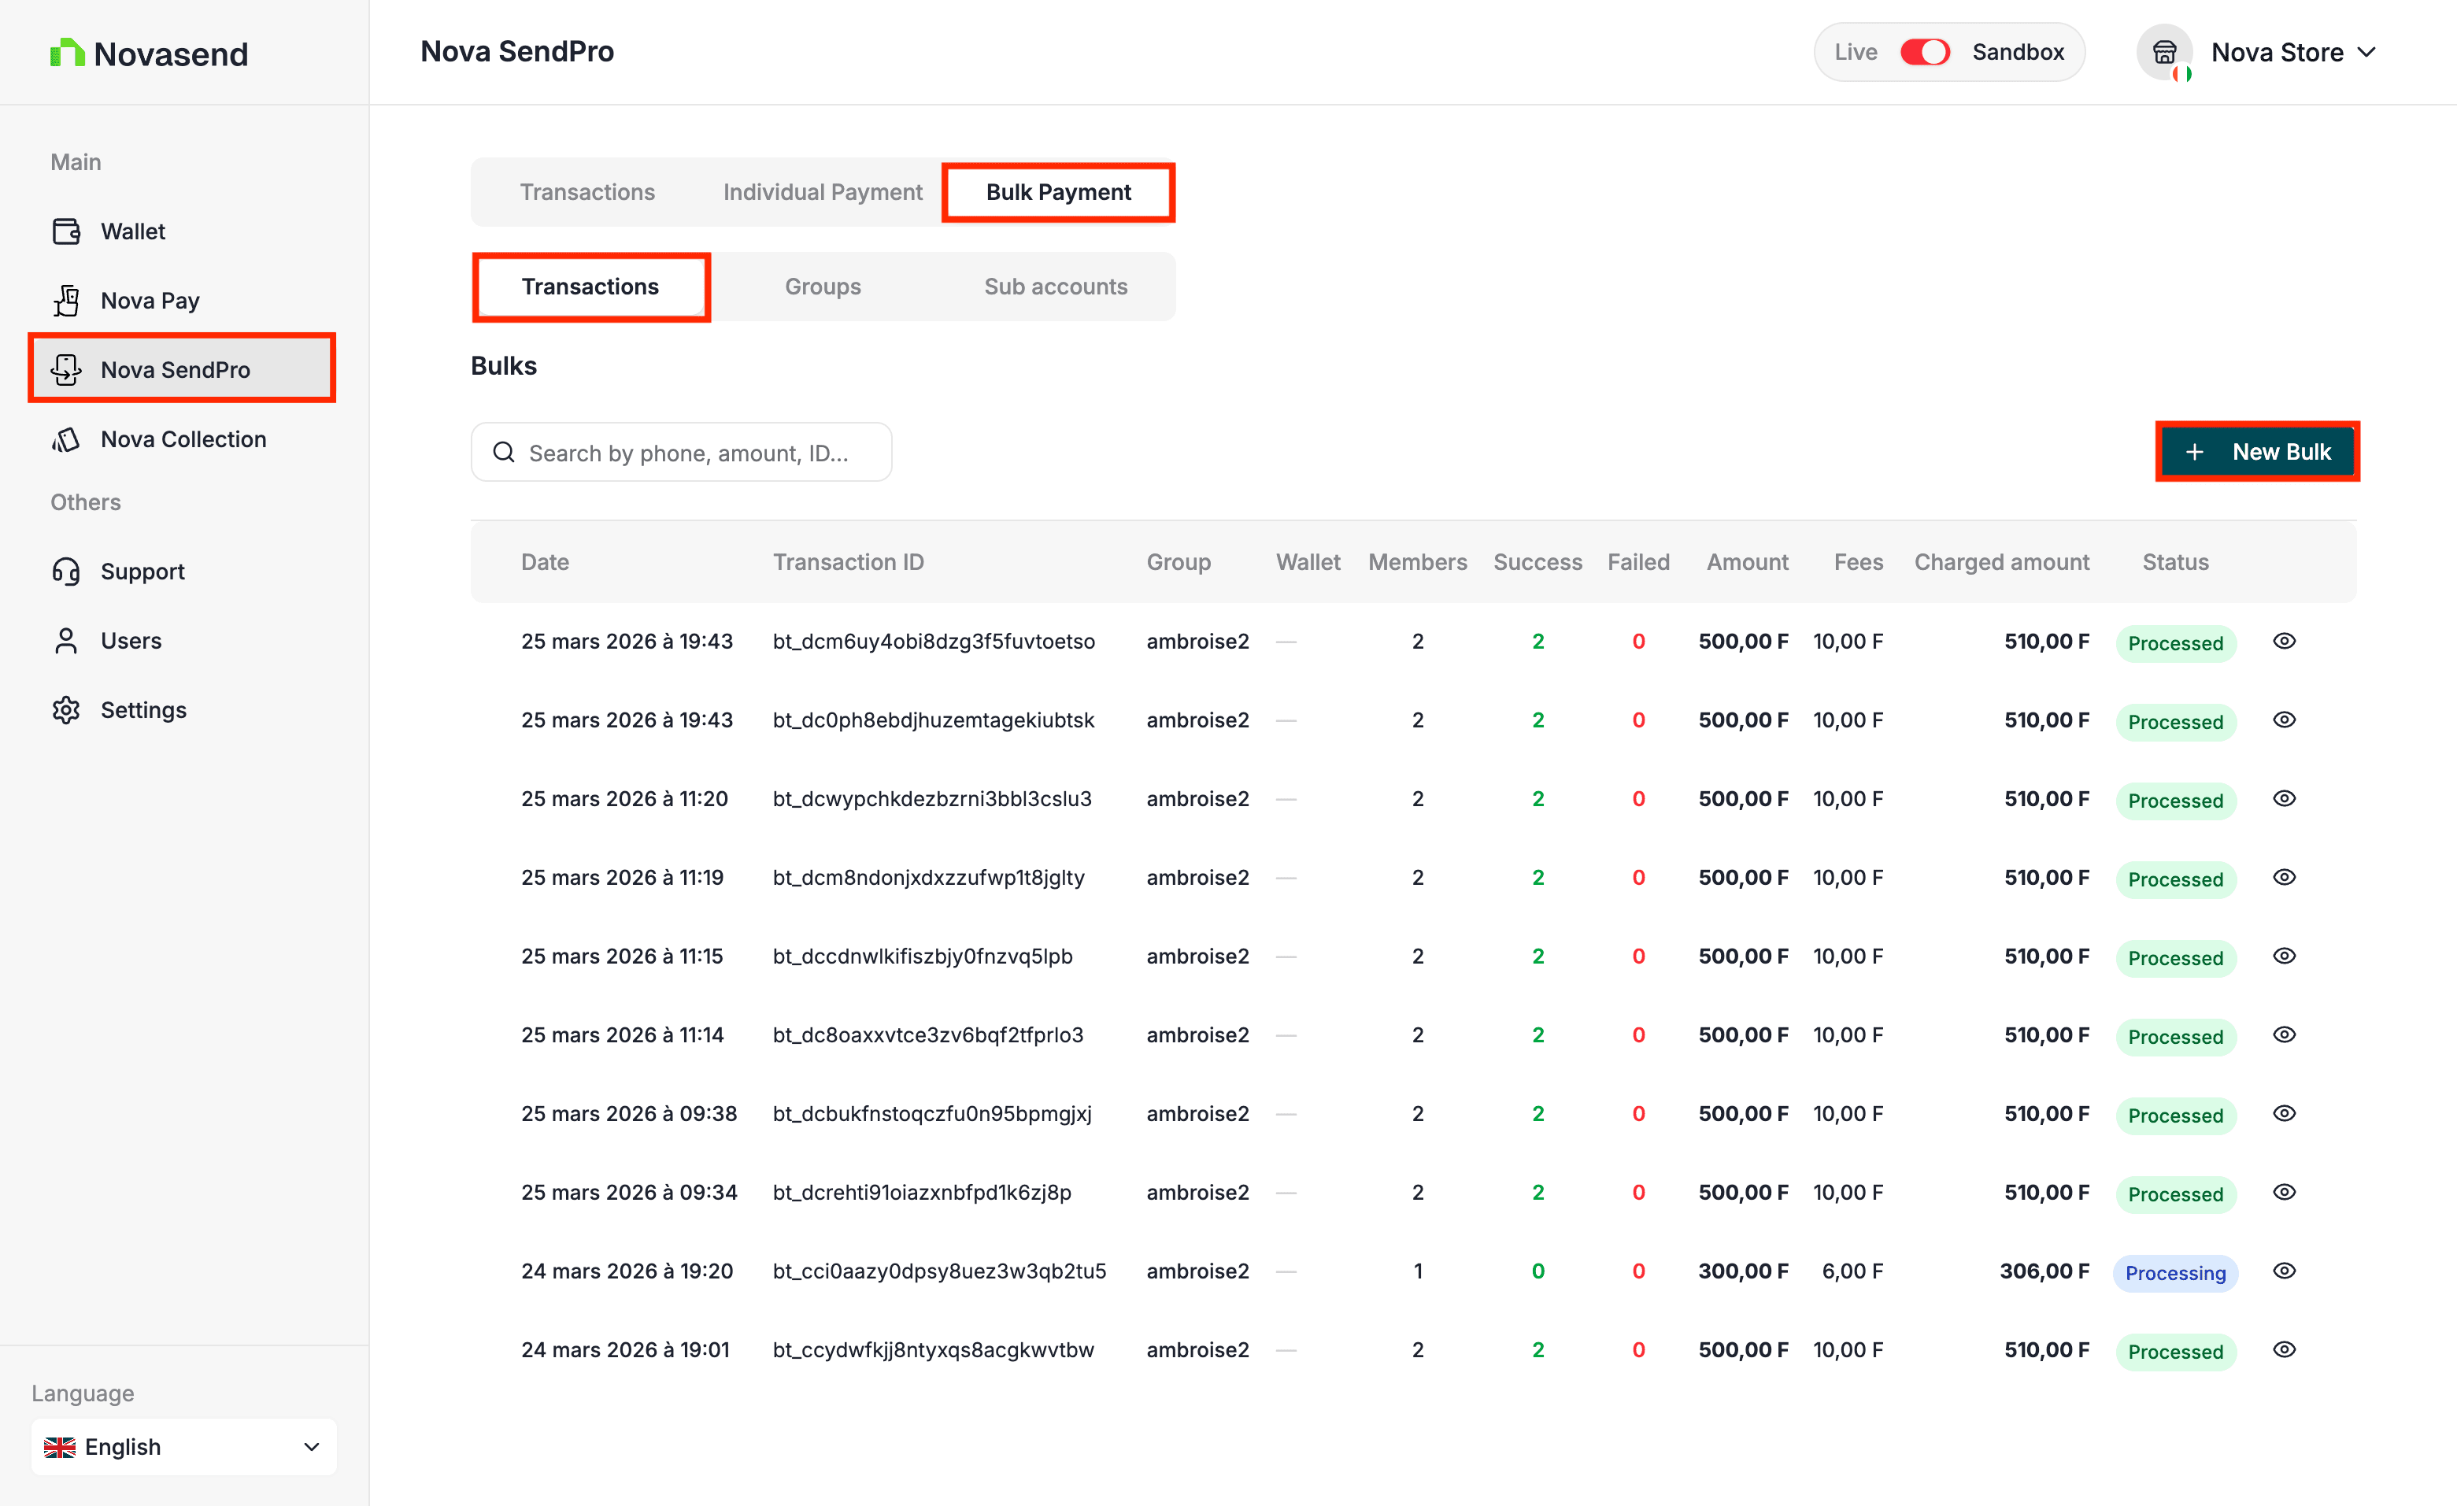Click the Nova SendPro page title
Viewport: 2457px width, 1506px height.
(516, 52)
